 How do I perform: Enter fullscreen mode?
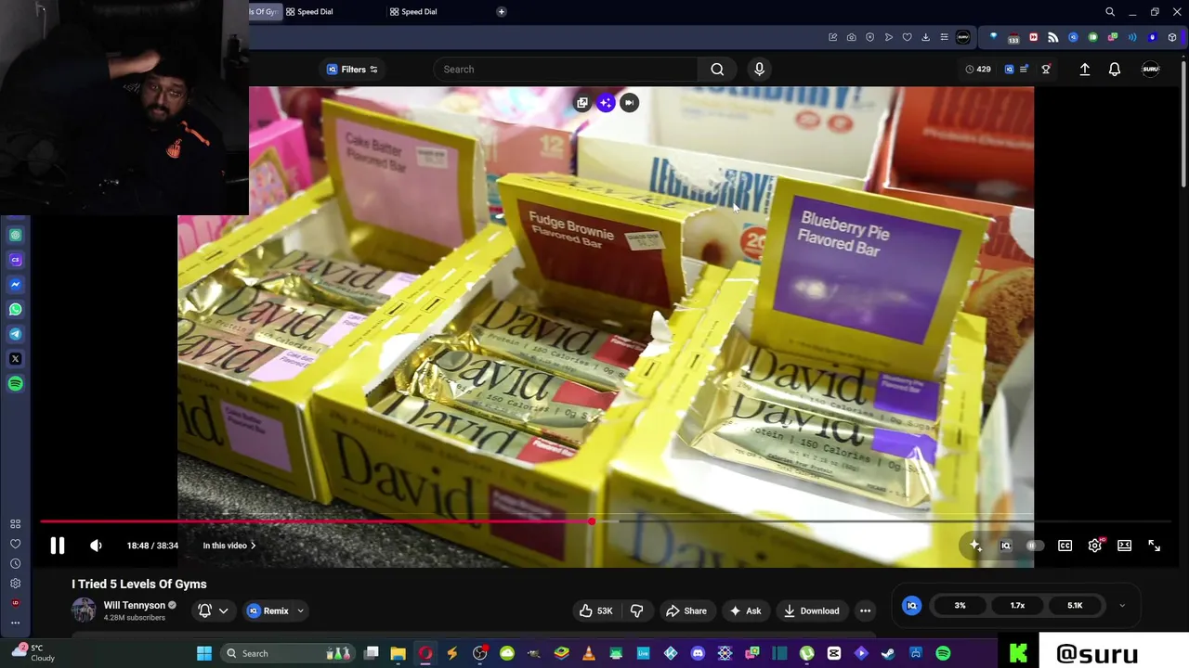(1155, 546)
